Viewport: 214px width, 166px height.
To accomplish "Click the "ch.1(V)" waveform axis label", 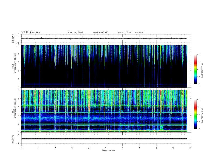I will (13, 39).
